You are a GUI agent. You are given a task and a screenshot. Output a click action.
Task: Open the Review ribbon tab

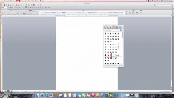pyautogui.click(x=39, y=9)
